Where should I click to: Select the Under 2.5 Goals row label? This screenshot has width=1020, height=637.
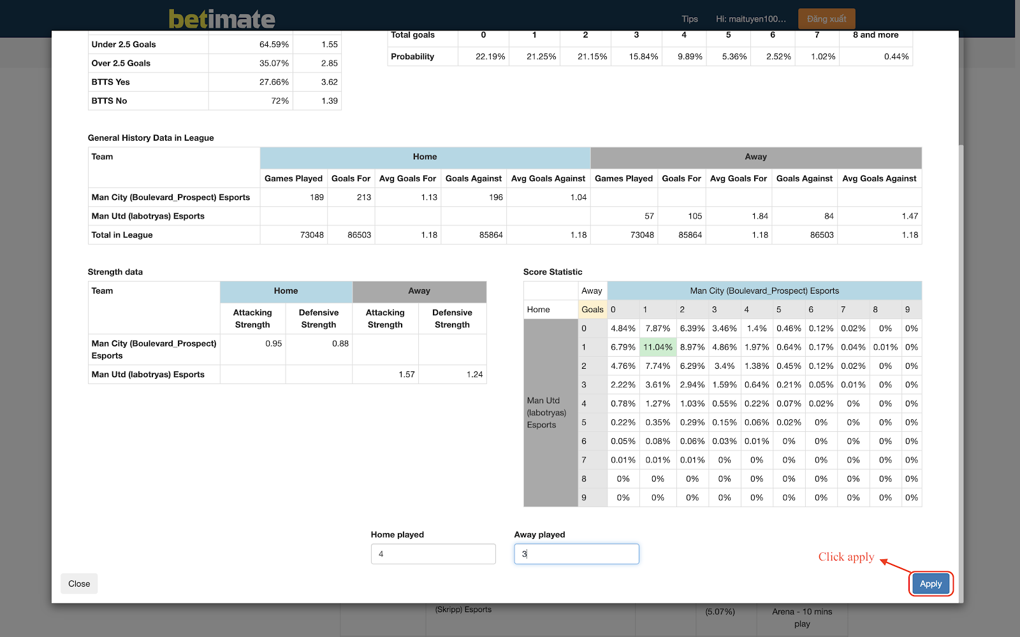point(124,45)
